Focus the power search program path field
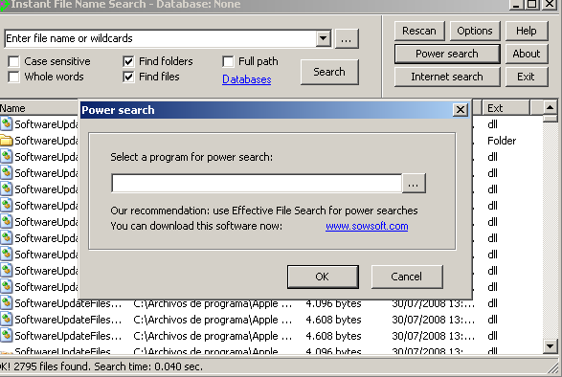The width and height of the screenshot is (562, 377). point(257,183)
